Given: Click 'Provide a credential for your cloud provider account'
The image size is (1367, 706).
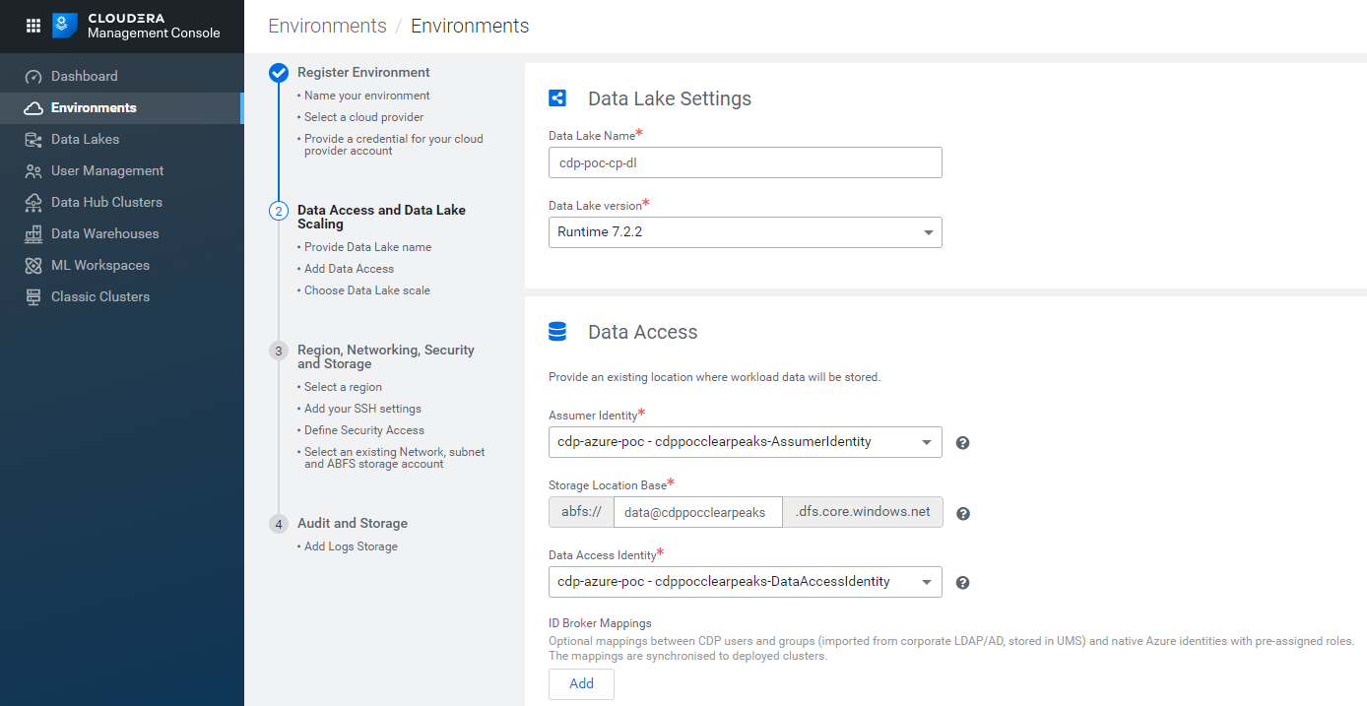Looking at the screenshot, I should click(x=393, y=146).
